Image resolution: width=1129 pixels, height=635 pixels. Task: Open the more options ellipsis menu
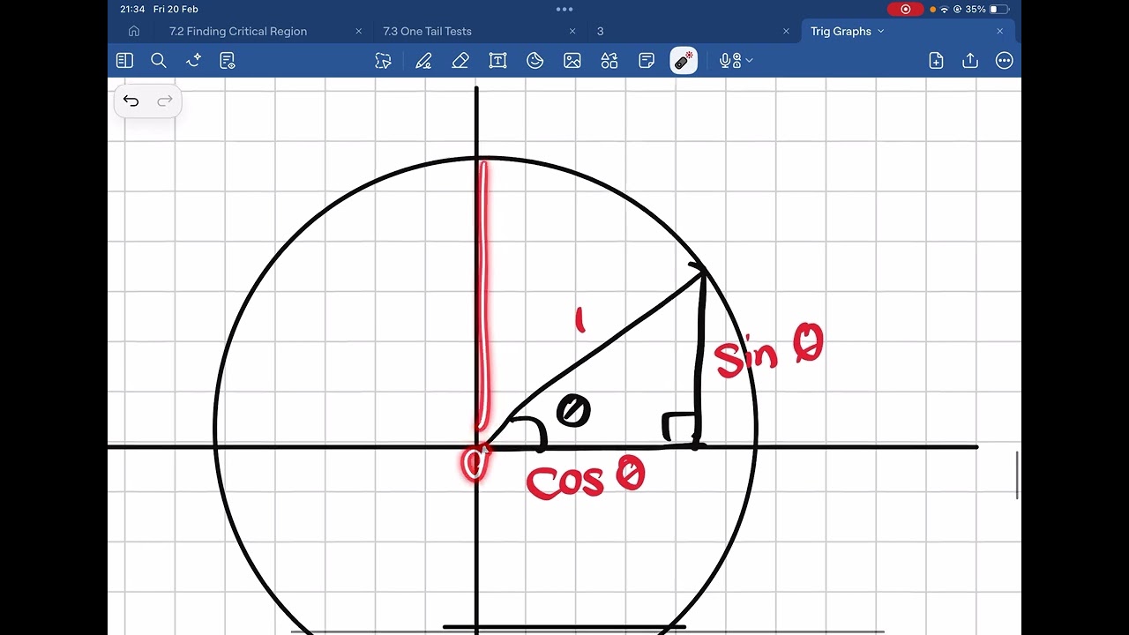click(x=1005, y=61)
